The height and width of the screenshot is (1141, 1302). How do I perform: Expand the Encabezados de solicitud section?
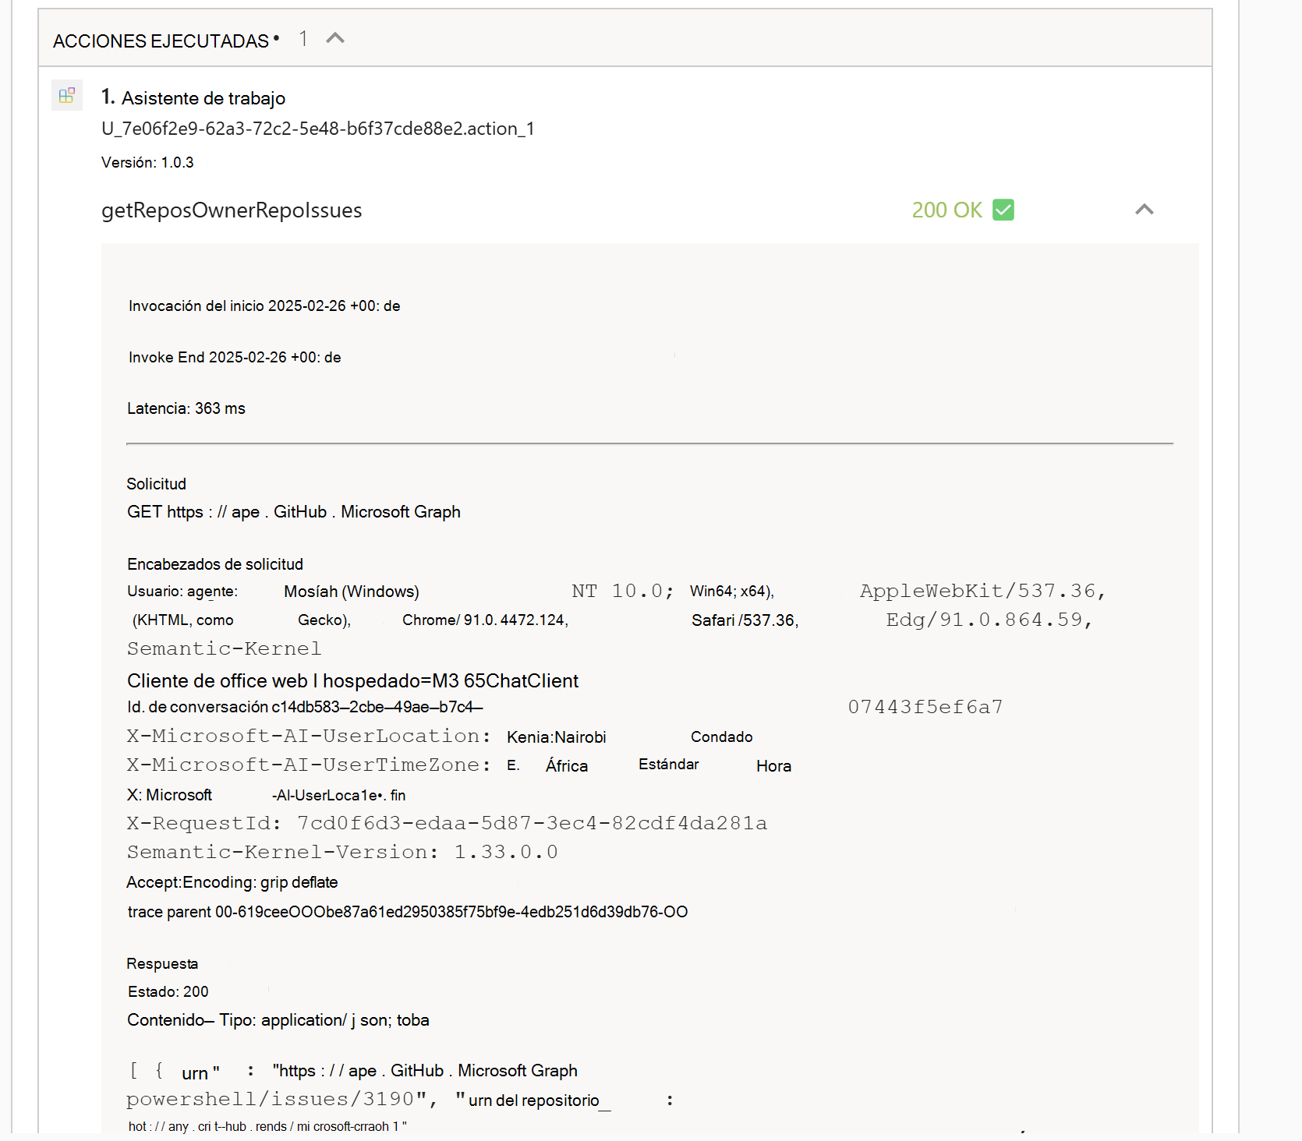[215, 563]
